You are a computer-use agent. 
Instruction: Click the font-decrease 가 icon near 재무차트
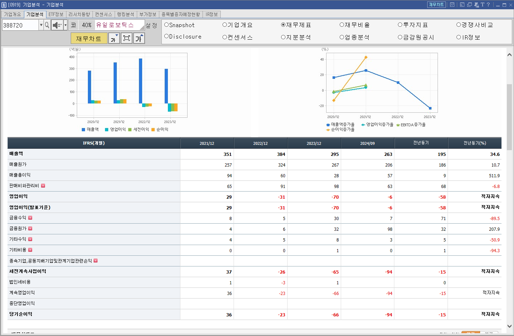coord(114,38)
